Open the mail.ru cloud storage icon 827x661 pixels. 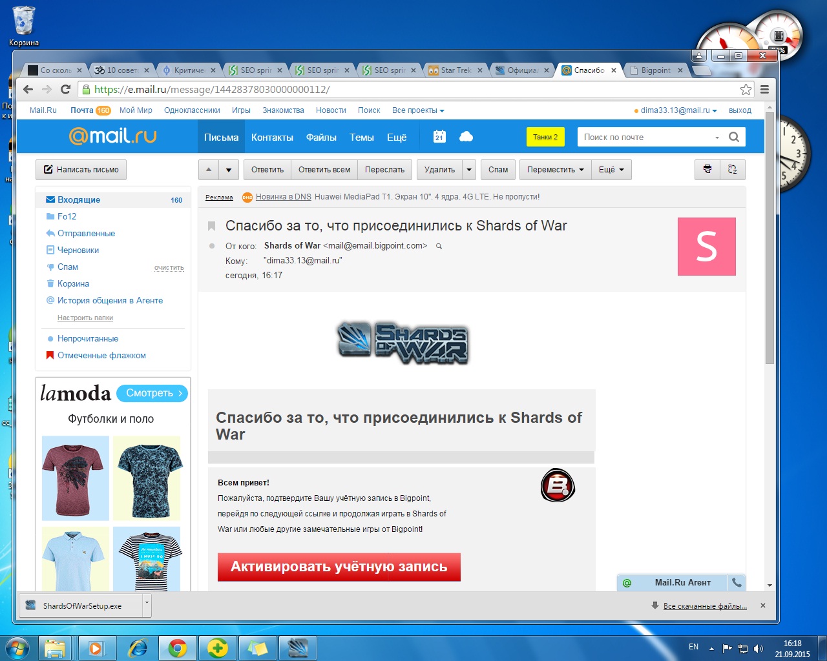(466, 137)
